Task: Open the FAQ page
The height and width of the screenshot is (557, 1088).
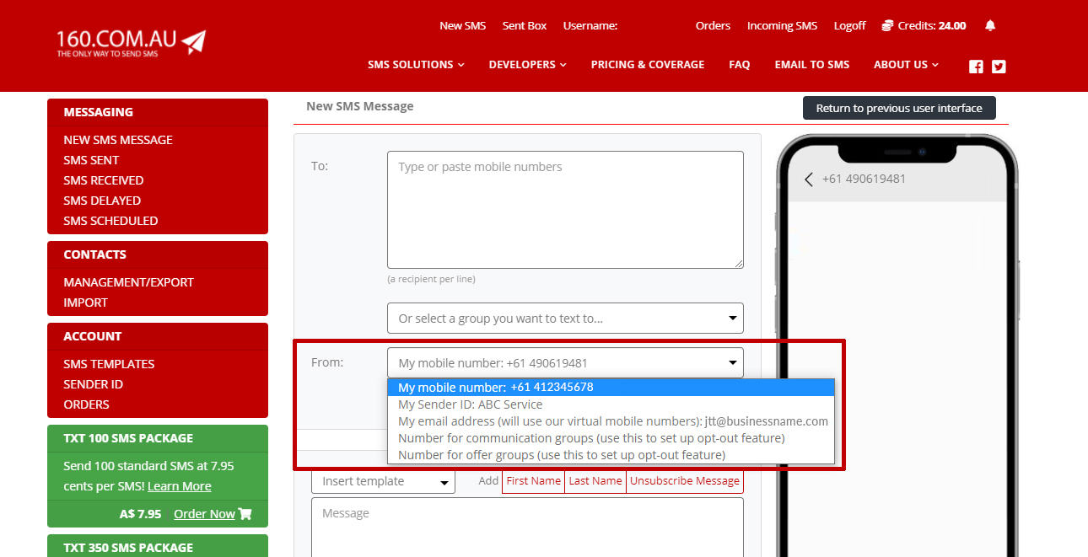Action: click(740, 65)
